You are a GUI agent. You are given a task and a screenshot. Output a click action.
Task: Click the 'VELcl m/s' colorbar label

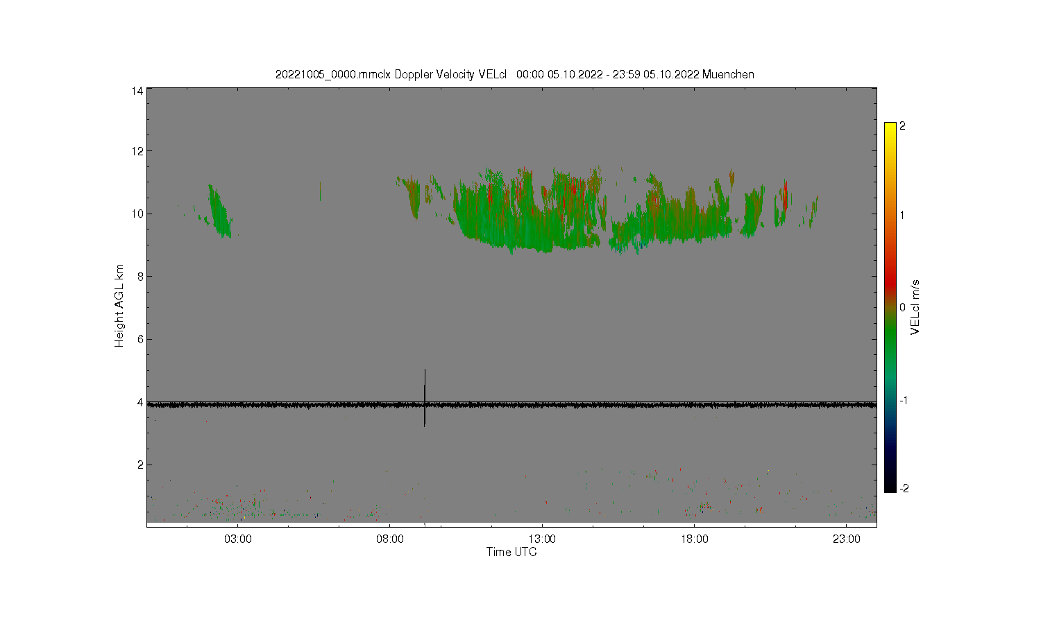pyautogui.click(x=915, y=307)
